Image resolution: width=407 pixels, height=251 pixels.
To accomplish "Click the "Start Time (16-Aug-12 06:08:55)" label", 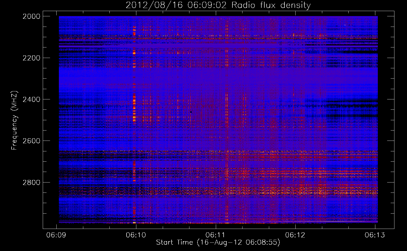I will click(218, 242).
